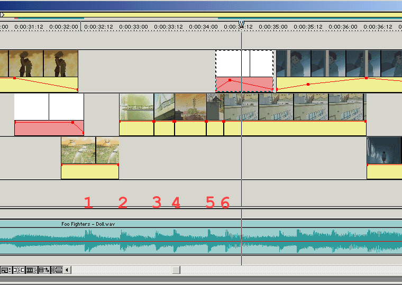402x285 pixels.
Task: Open the Track Options dialog icon
Action: coord(5,270)
